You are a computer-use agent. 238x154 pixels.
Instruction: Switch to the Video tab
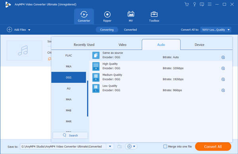(122, 45)
